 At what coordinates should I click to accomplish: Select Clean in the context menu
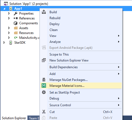coord(81,30)
